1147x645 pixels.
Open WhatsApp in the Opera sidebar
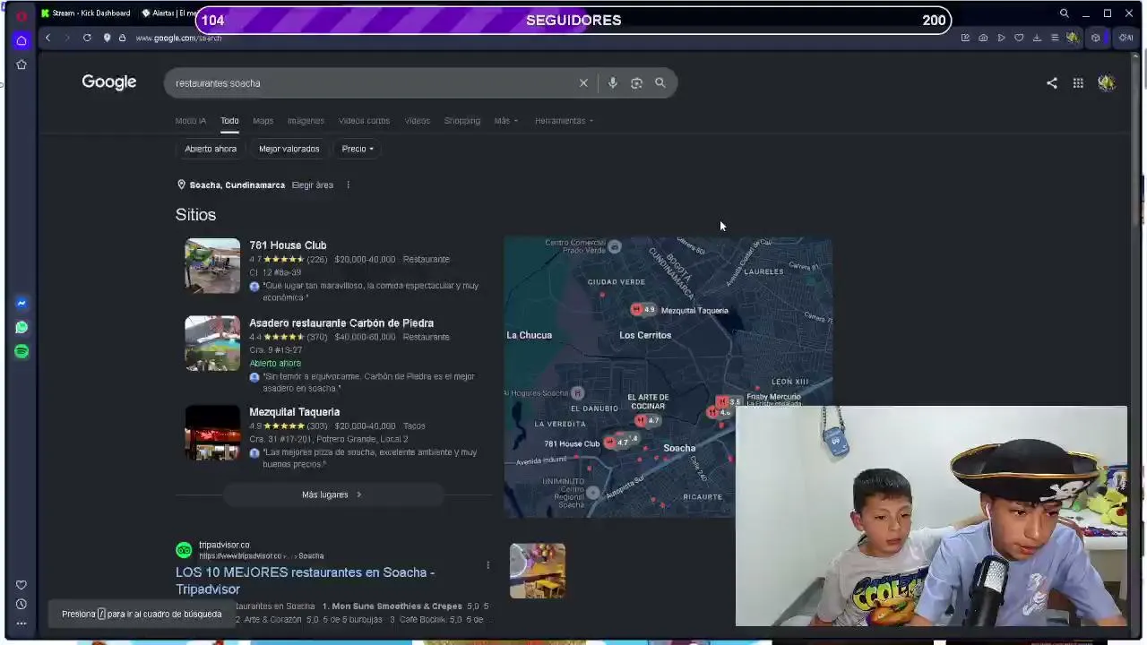[22, 327]
